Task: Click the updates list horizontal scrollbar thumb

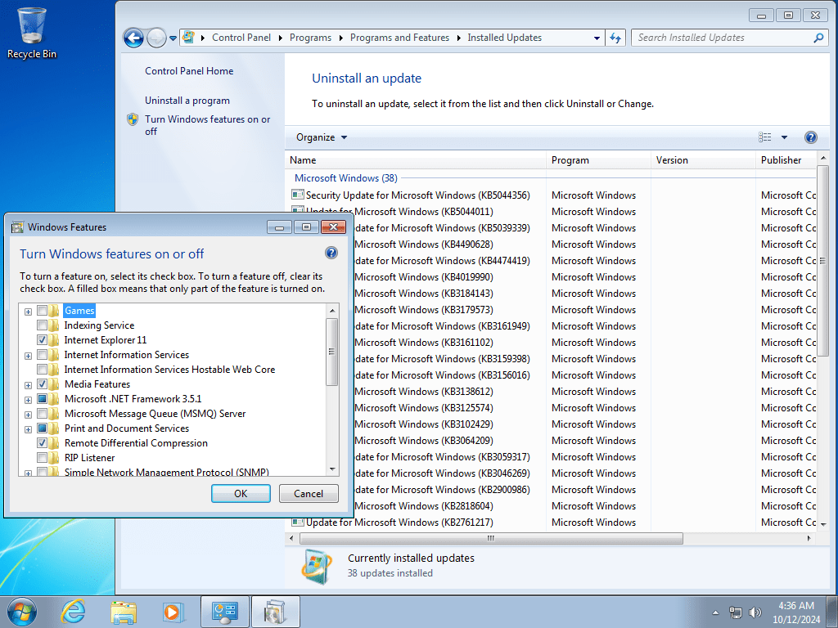Action: click(x=489, y=538)
